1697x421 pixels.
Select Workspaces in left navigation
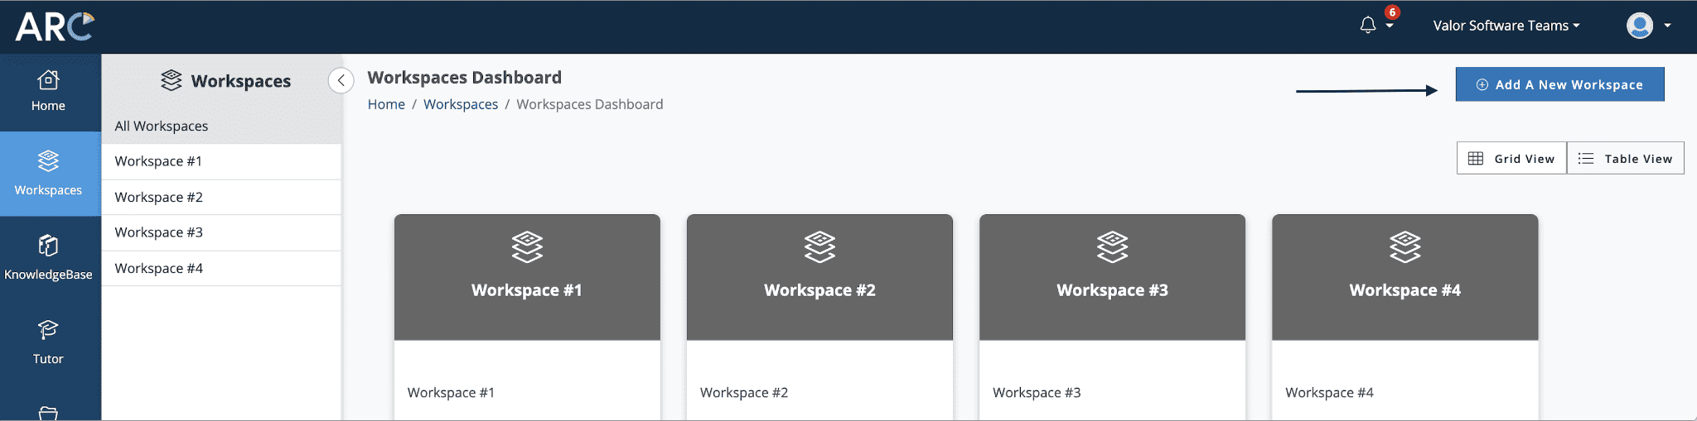pos(48,174)
